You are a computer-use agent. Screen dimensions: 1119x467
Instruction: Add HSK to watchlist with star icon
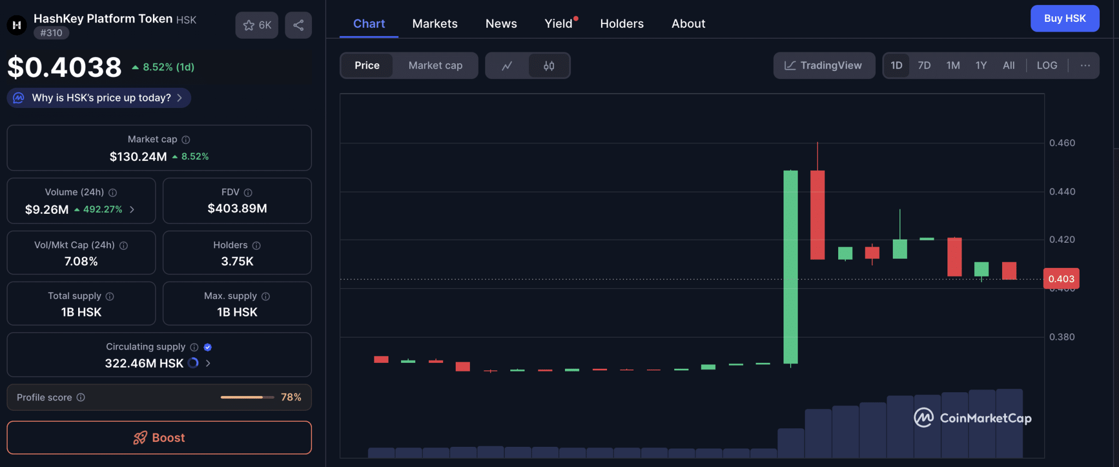256,25
